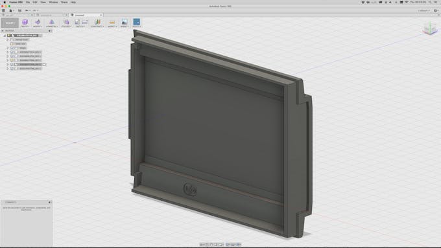The image size is (441, 248).
Task: Select the Inspect measure ruler icon
Action: pyautogui.click(x=112, y=22)
